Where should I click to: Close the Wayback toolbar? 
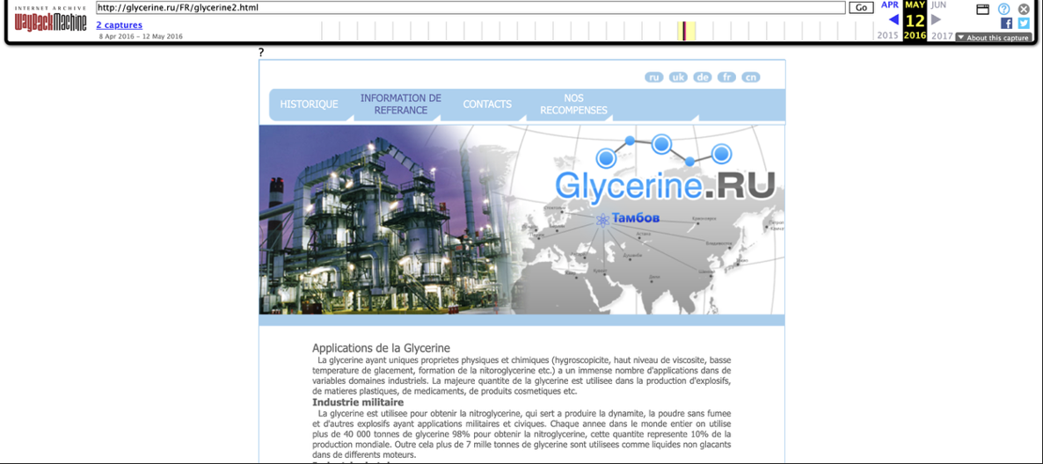1024,10
